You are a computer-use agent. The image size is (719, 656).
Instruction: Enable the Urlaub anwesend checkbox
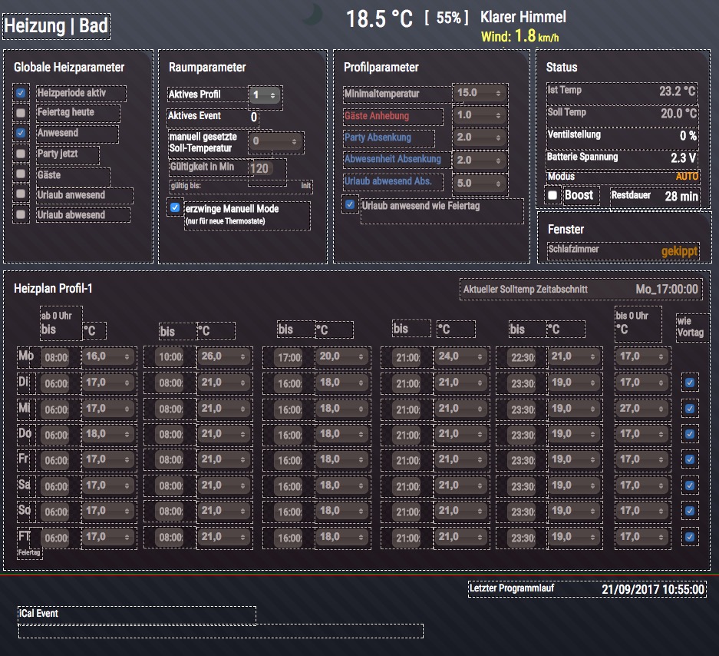tap(21, 194)
